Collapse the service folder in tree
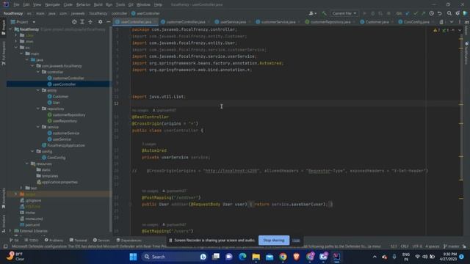 click(x=38, y=127)
